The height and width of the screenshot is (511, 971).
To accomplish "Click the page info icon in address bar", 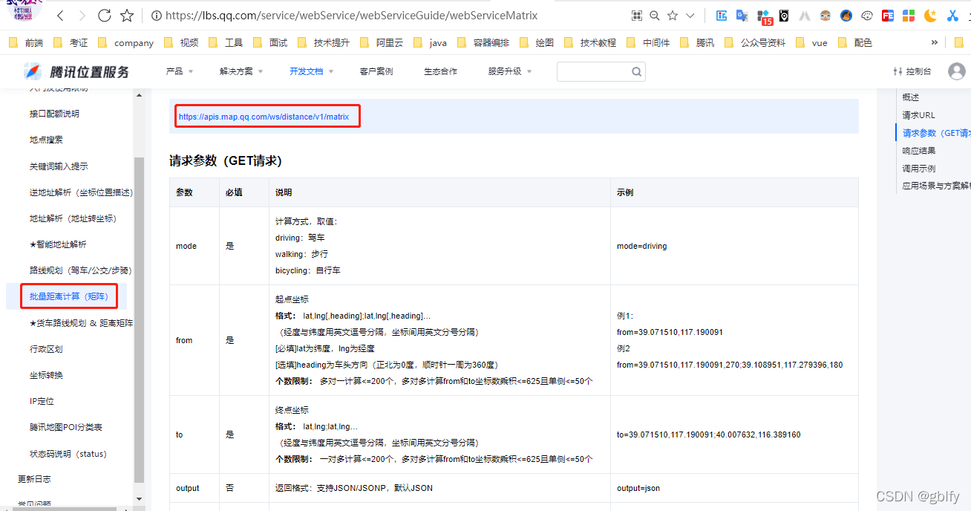I will click(156, 15).
